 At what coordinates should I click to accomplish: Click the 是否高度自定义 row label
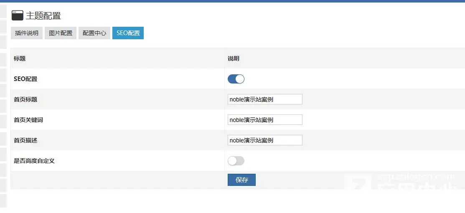pos(34,161)
